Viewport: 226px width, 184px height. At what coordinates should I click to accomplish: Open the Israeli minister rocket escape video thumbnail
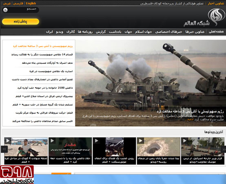pyautogui.click(x=203, y=147)
